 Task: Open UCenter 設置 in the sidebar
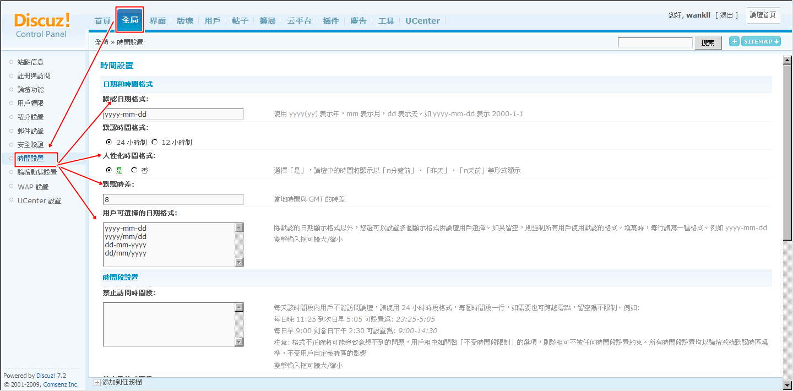click(39, 201)
